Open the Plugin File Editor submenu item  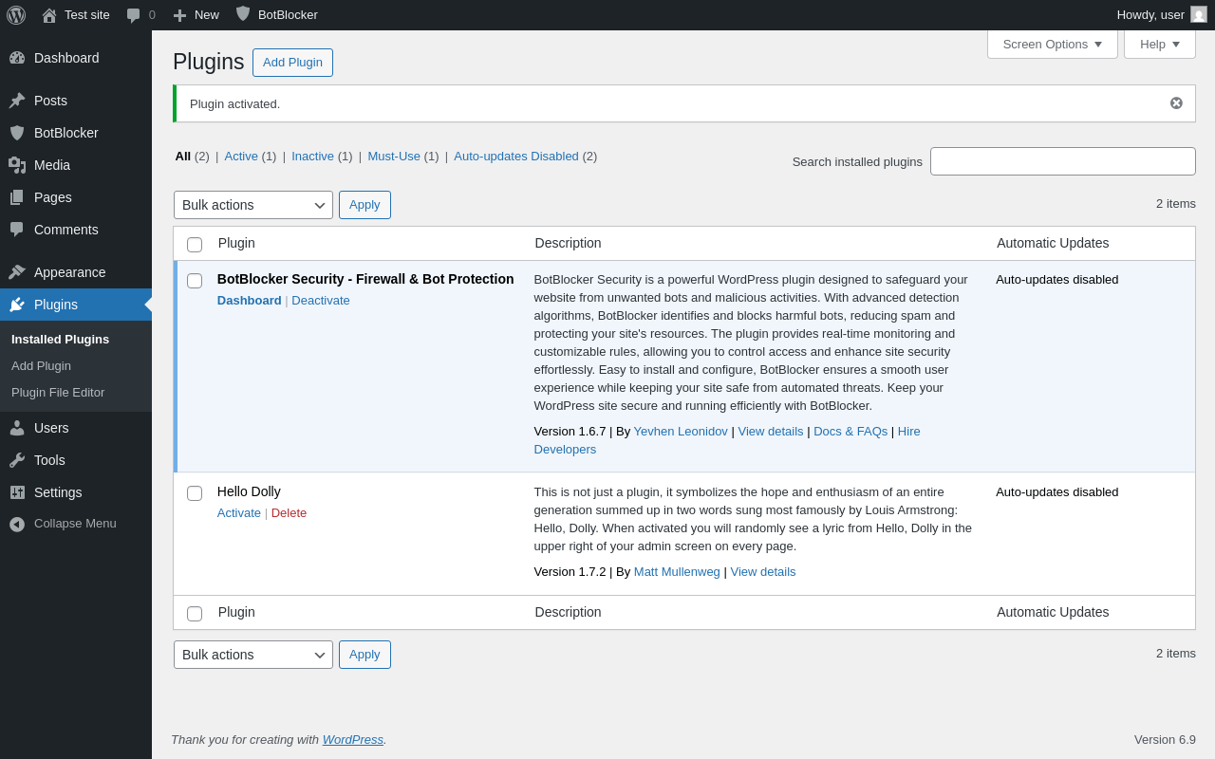tap(58, 393)
